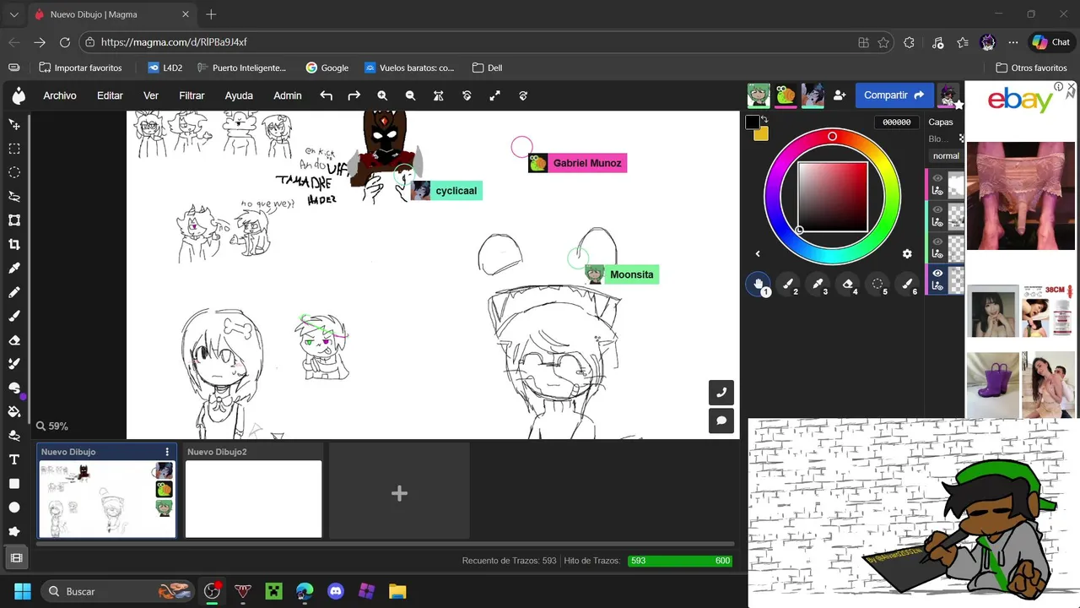Toggle visibility of the top pink layer

(x=937, y=178)
